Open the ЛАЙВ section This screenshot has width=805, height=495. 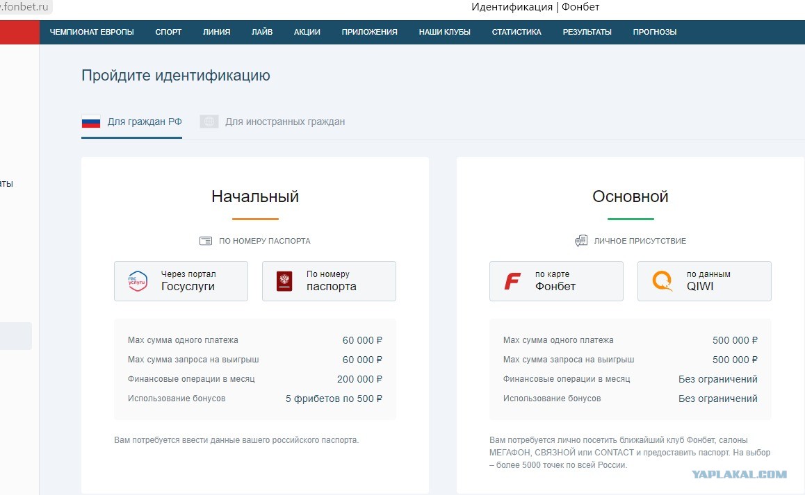[x=262, y=32]
